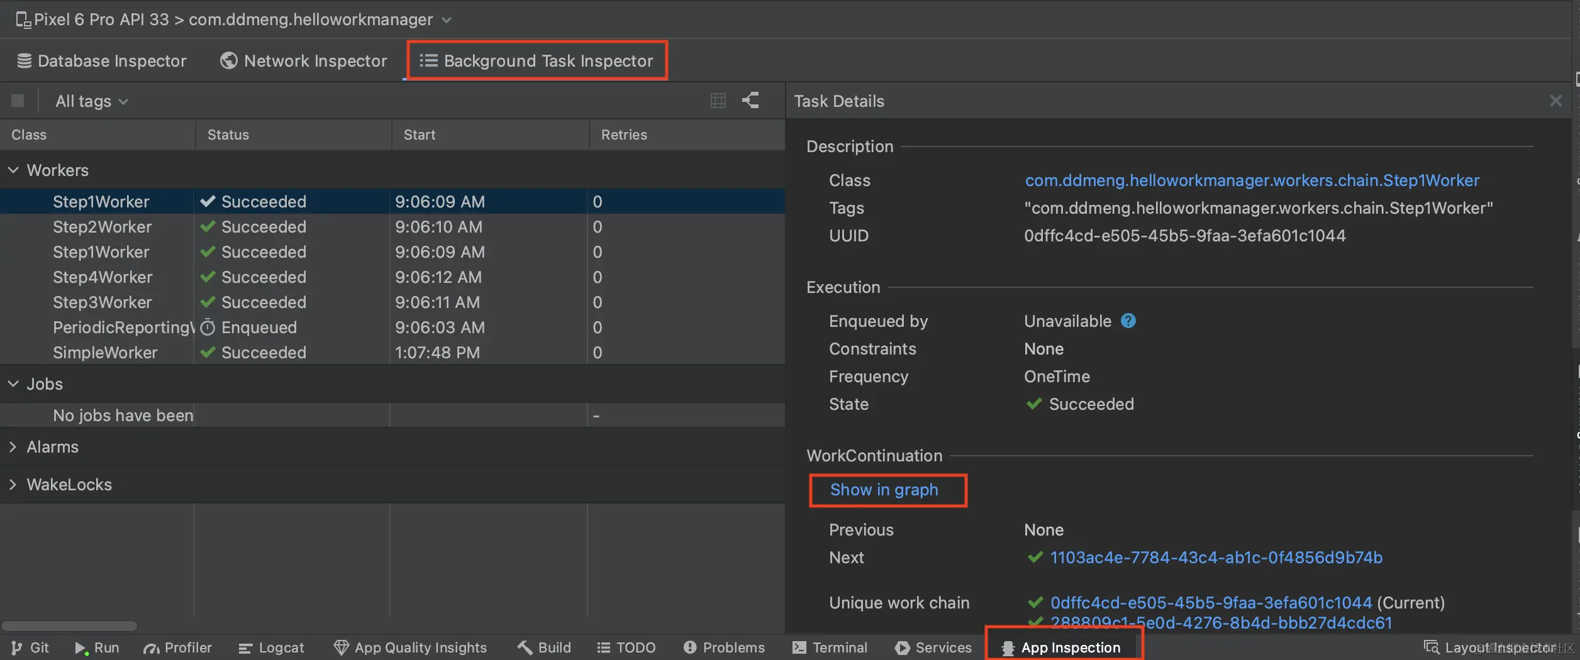Image resolution: width=1580 pixels, height=660 pixels.
Task: Click the horizontal scrollbar under the task table
Action: (x=69, y=626)
